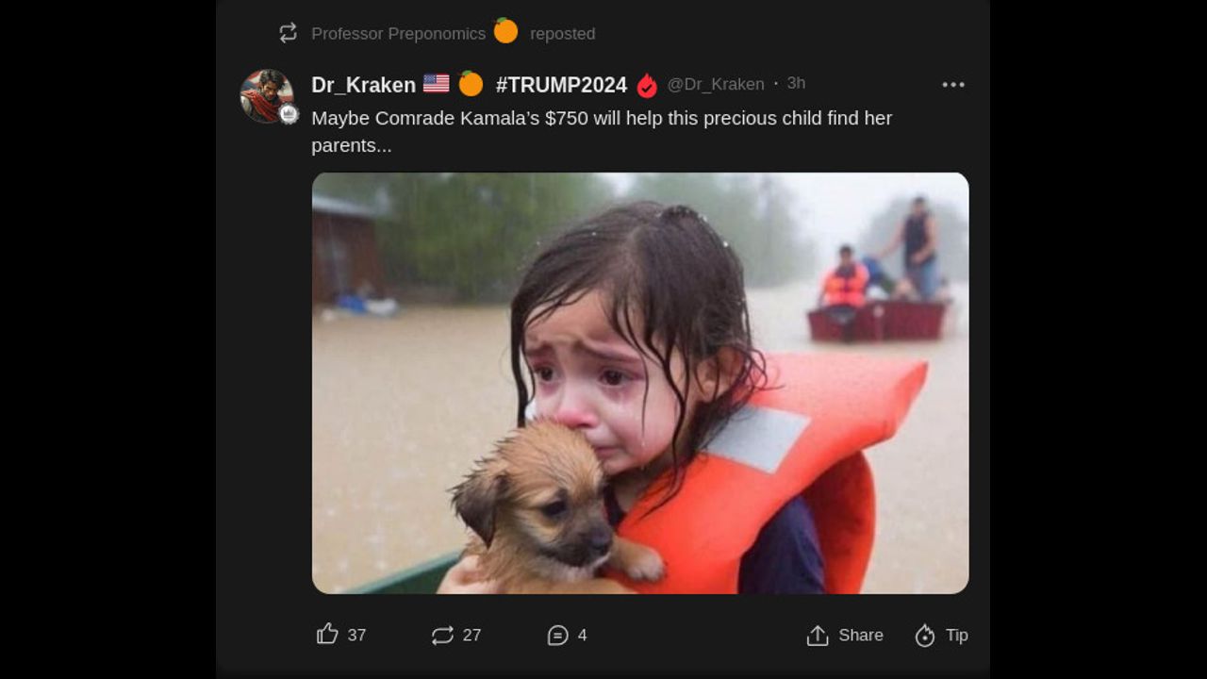
Task: Click the Tip label
Action: 957,636
